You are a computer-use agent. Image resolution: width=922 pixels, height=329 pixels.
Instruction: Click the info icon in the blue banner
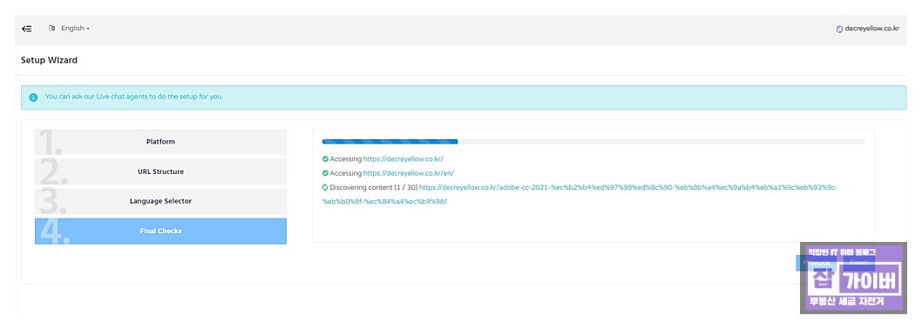click(33, 97)
